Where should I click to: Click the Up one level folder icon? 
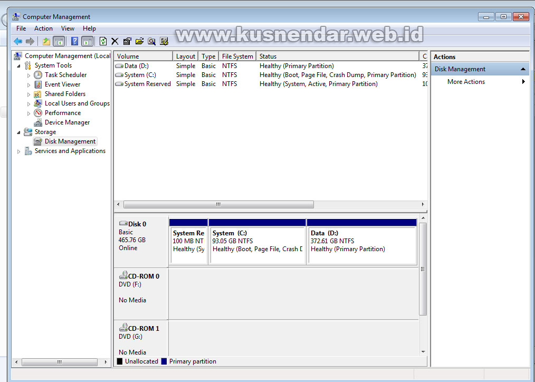pyautogui.click(x=46, y=41)
